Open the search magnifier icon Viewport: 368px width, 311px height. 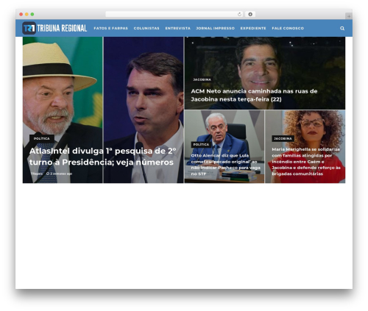(342, 29)
